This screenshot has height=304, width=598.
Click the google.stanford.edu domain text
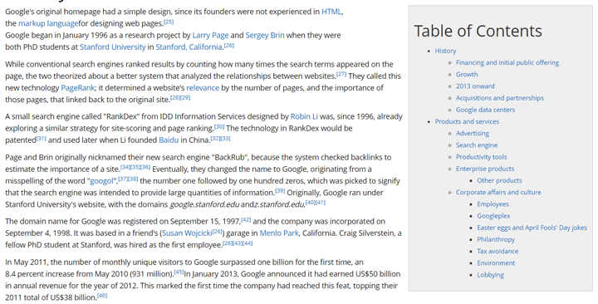(x=204, y=205)
